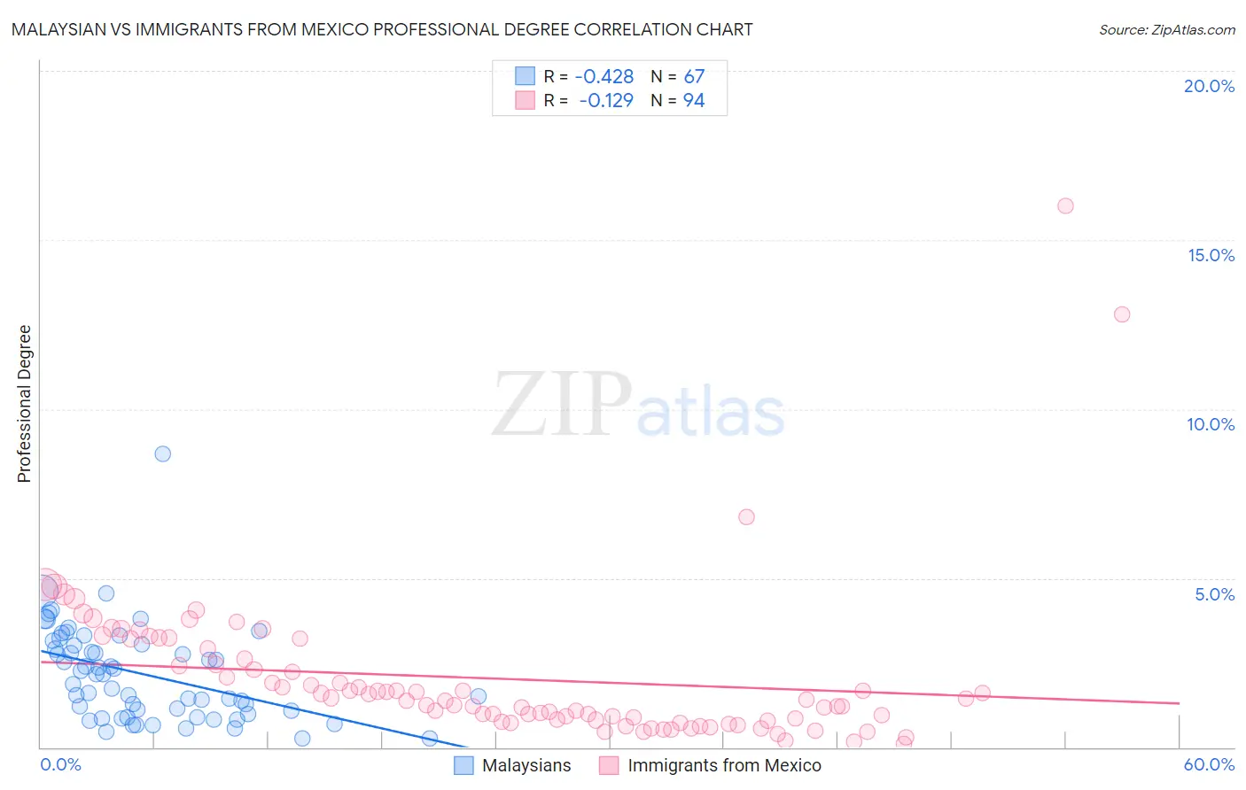
Task: Select the Immigrants from Mexico legend label
Action: pos(724,765)
